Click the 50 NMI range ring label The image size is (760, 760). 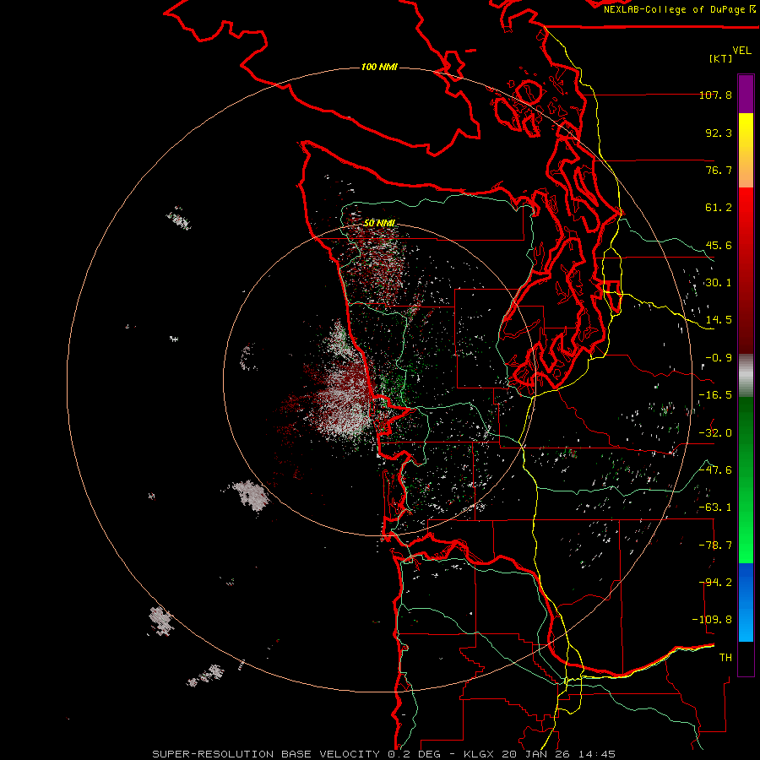pos(379,223)
